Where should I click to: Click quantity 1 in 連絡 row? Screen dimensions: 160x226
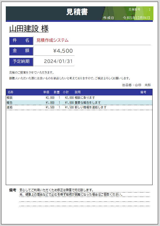[x=59, y=107]
